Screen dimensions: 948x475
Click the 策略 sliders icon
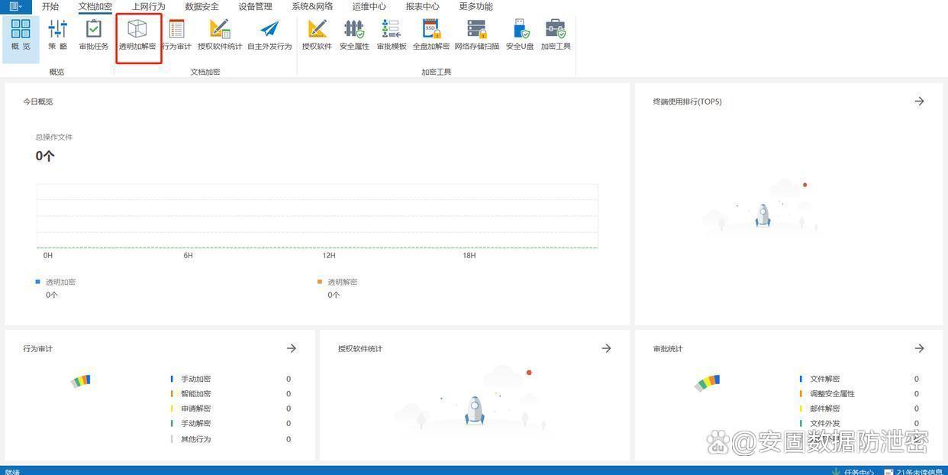click(x=57, y=35)
